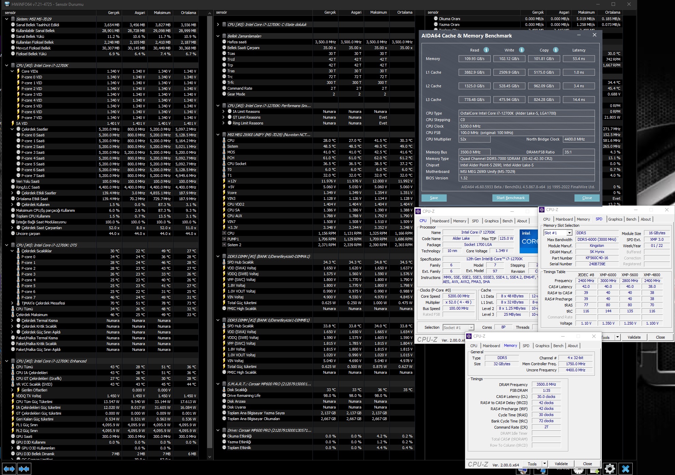
Task: Click the lightning icon beside Vcore
Action: coord(224,193)
